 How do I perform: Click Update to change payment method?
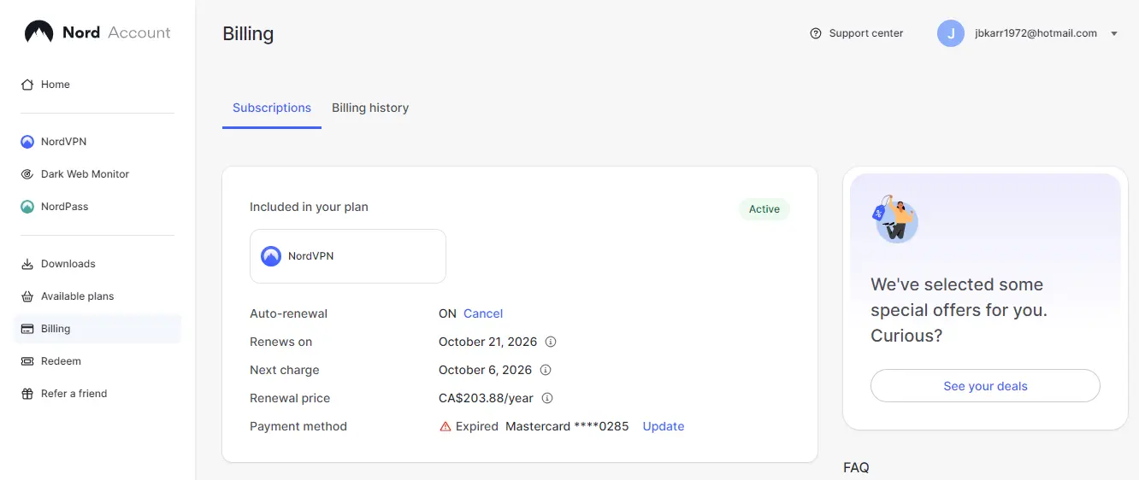(x=664, y=426)
